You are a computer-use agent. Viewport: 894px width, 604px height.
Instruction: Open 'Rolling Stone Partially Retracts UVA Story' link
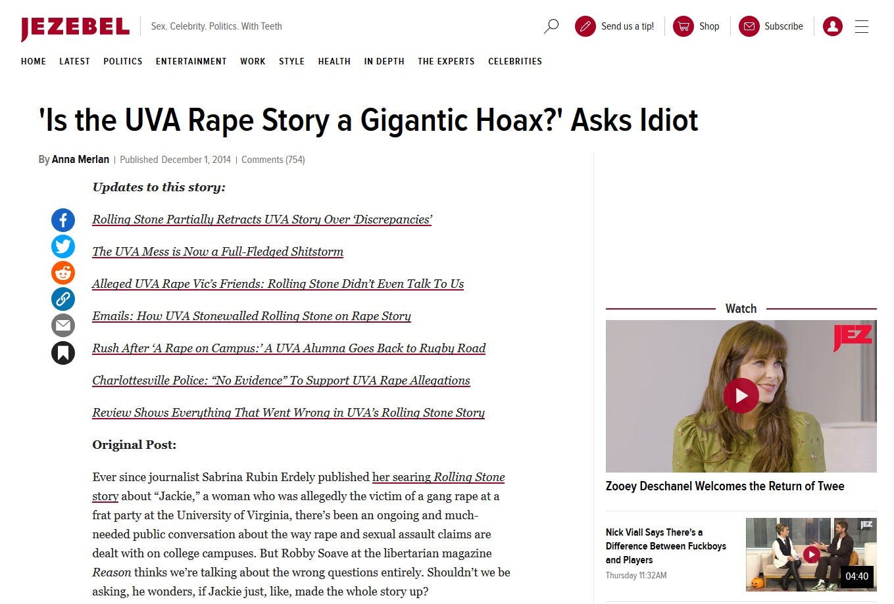click(x=262, y=220)
